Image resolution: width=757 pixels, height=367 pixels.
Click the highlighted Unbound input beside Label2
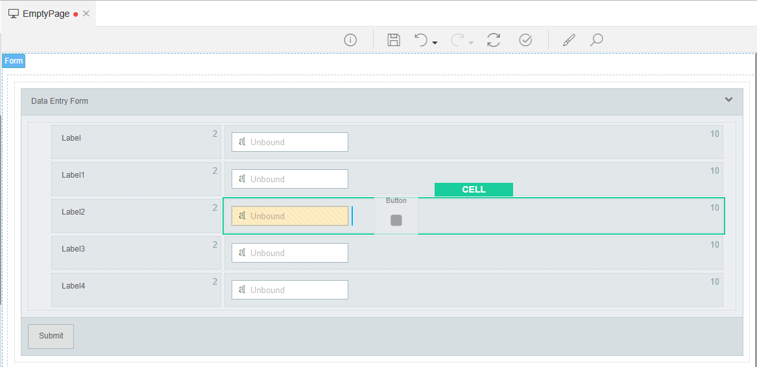pyautogui.click(x=289, y=216)
